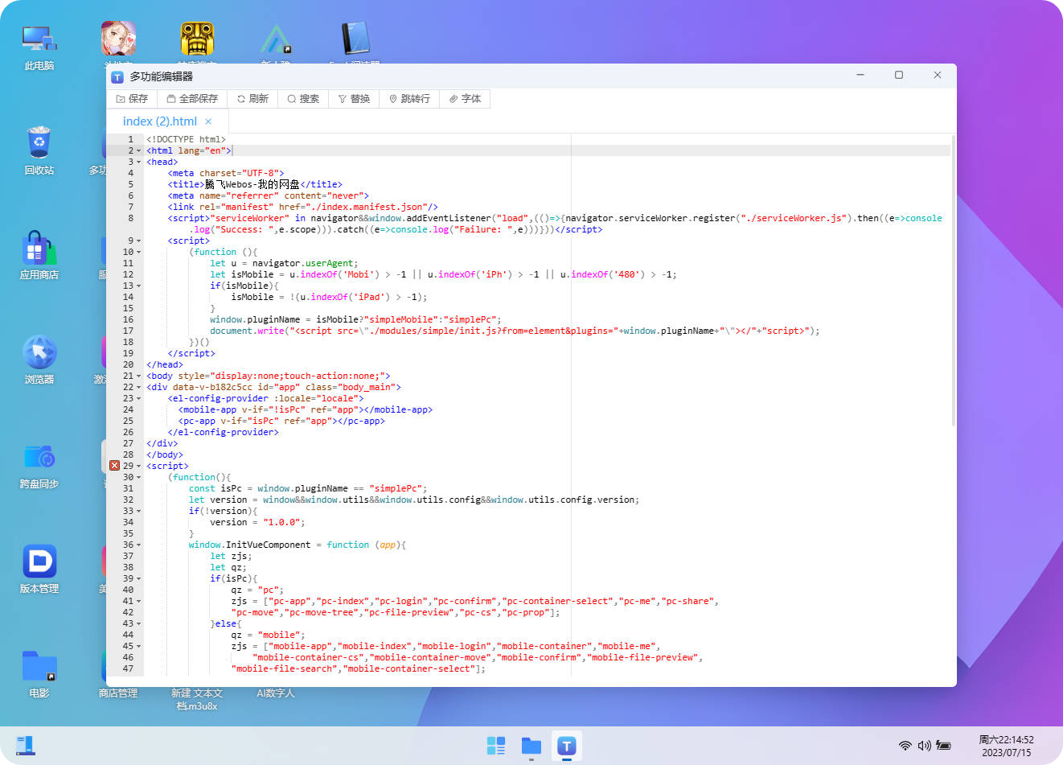The image size is (1063, 765).
Task: Open file manager folder in taskbar
Action: click(x=531, y=746)
